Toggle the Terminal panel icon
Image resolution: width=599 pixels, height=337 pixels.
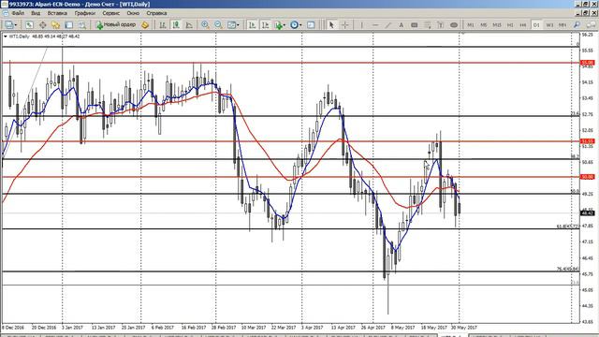(x=68, y=25)
